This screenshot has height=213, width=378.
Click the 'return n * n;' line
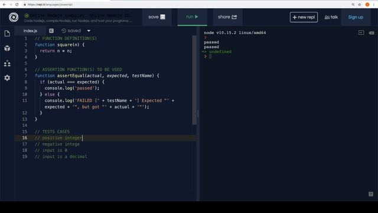coord(56,51)
